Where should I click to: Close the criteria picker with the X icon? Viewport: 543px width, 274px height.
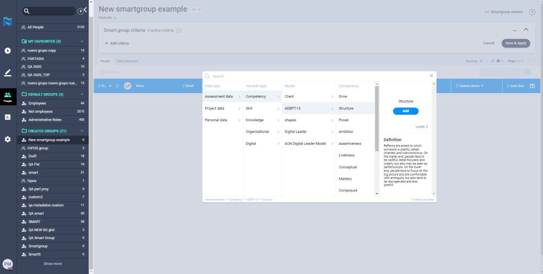pyautogui.click(x=431, y=76)
